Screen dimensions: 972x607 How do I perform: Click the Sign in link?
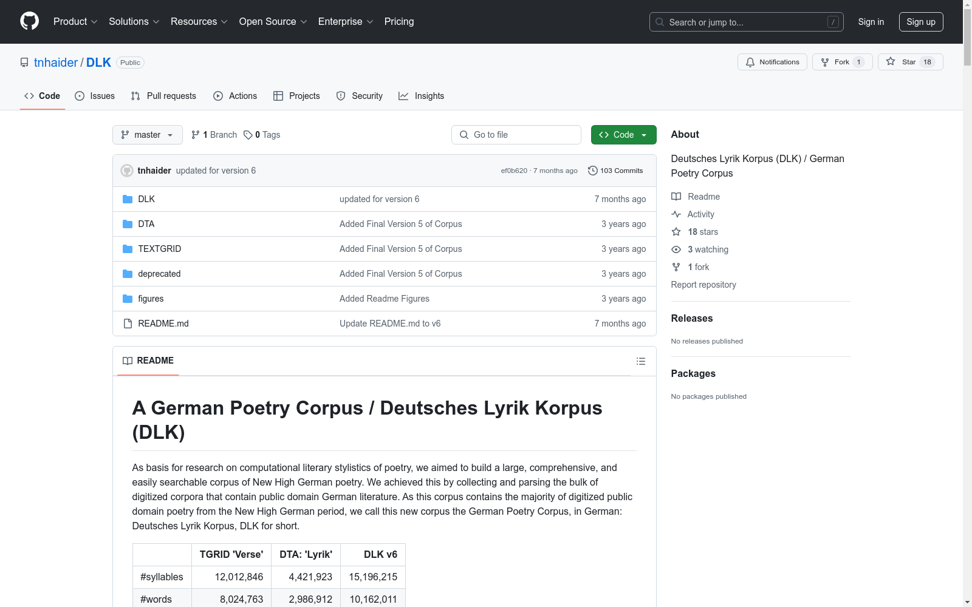[871, 22]
